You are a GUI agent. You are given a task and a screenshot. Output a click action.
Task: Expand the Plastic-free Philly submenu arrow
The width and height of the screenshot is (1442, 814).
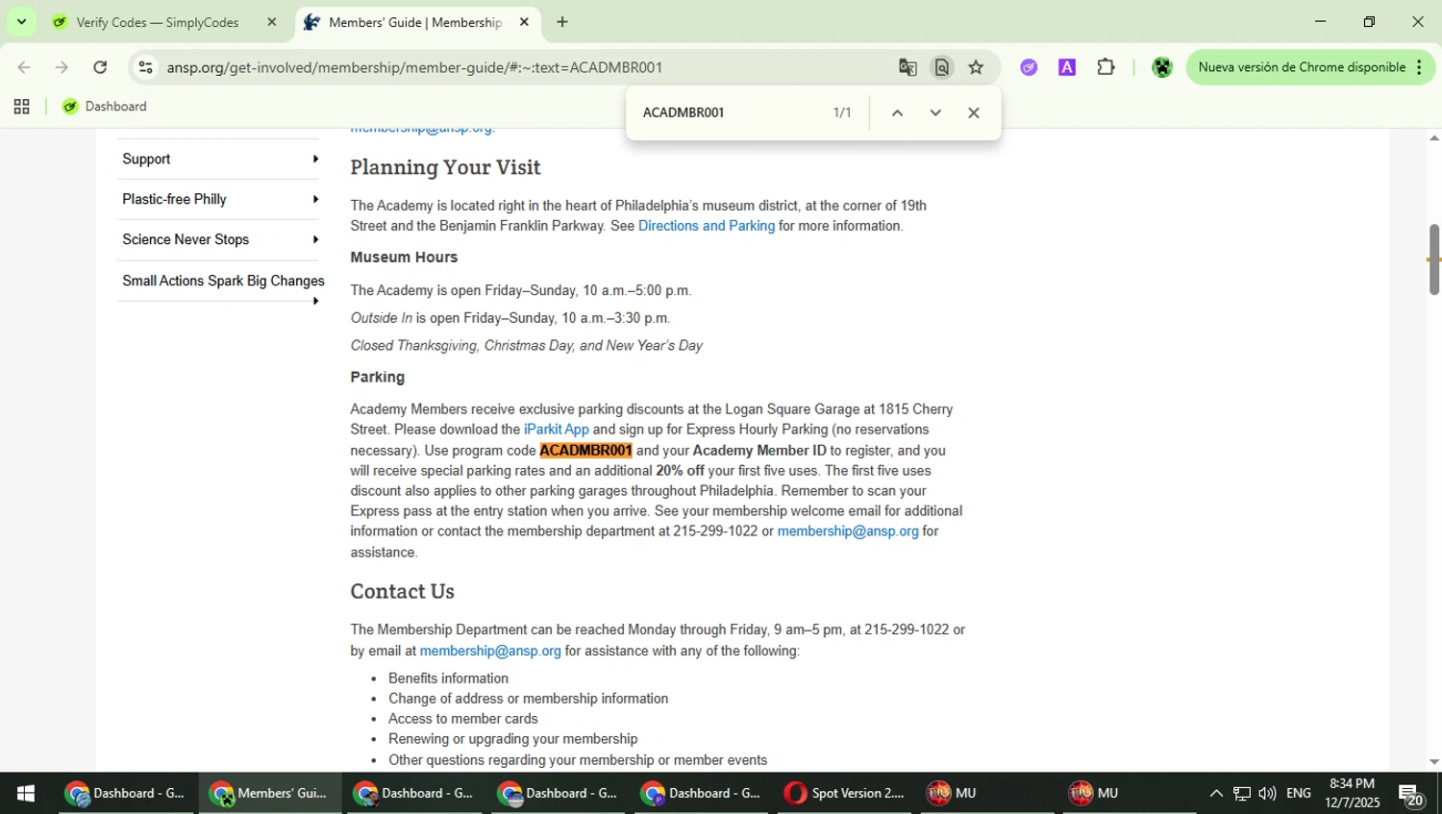tap(315, 199)
